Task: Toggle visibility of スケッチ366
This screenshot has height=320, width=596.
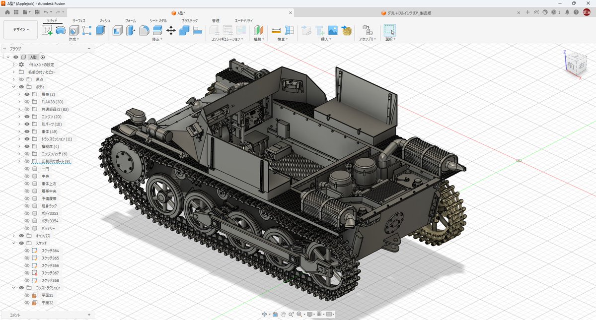Action: (x=27, y=265)
